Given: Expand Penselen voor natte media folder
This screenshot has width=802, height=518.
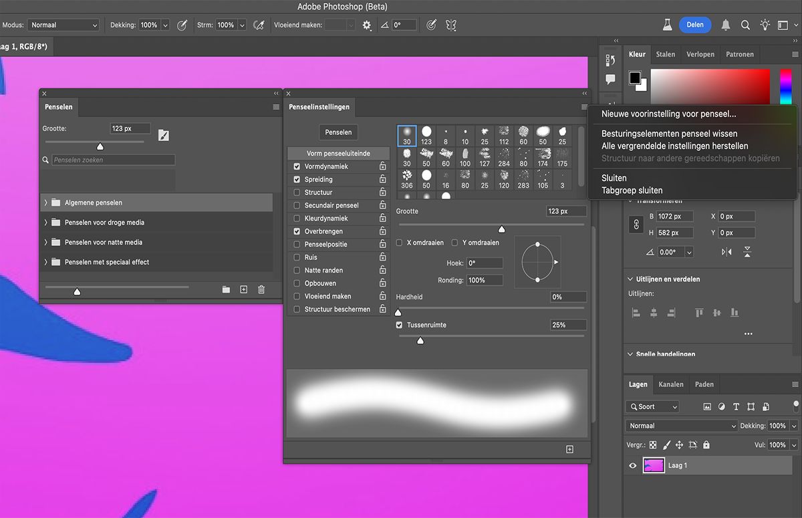Looking at the screenshot, I should pyautogui.click(x=45, y=242).
